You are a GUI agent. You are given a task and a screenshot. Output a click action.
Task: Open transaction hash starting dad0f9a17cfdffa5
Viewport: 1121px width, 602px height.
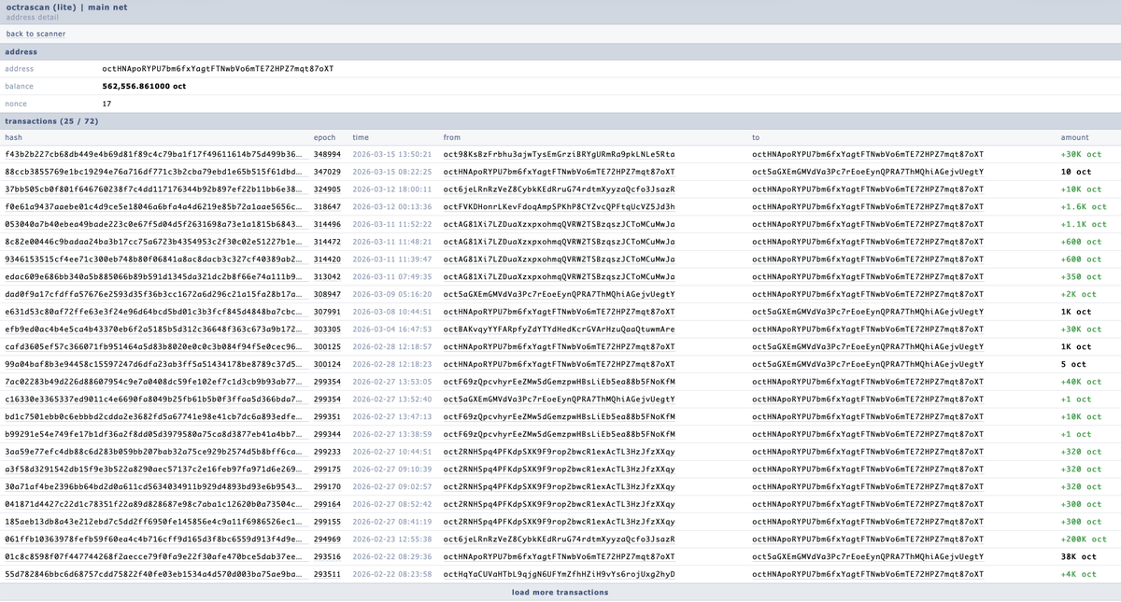(x=154, y=294)
